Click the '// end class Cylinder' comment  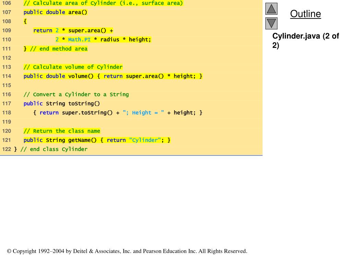54,149
